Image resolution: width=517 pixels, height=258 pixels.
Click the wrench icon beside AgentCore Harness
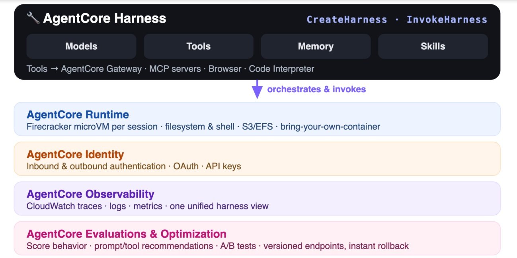[33, 18]
